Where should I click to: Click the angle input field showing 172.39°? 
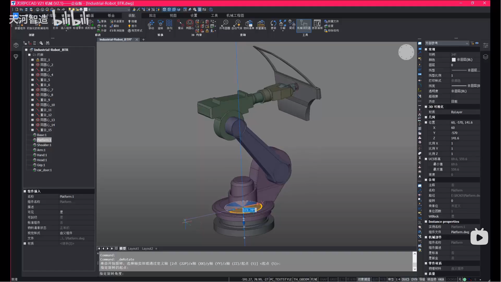point(249,210)
